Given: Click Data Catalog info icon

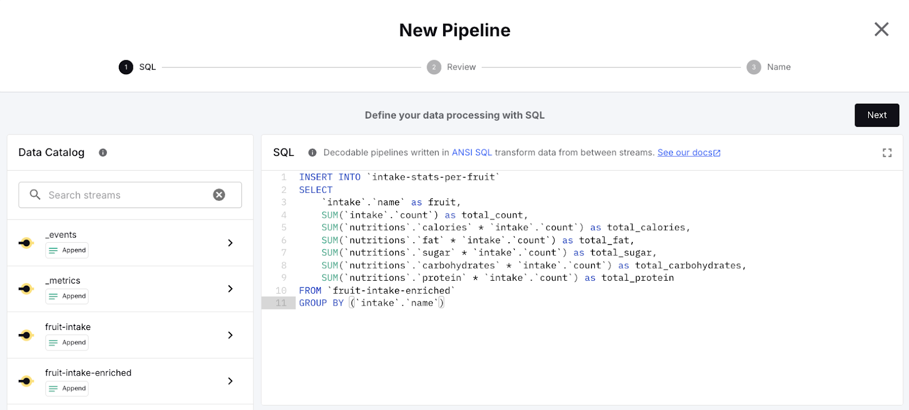Looking at the screenshot, I should click(103, 153).
